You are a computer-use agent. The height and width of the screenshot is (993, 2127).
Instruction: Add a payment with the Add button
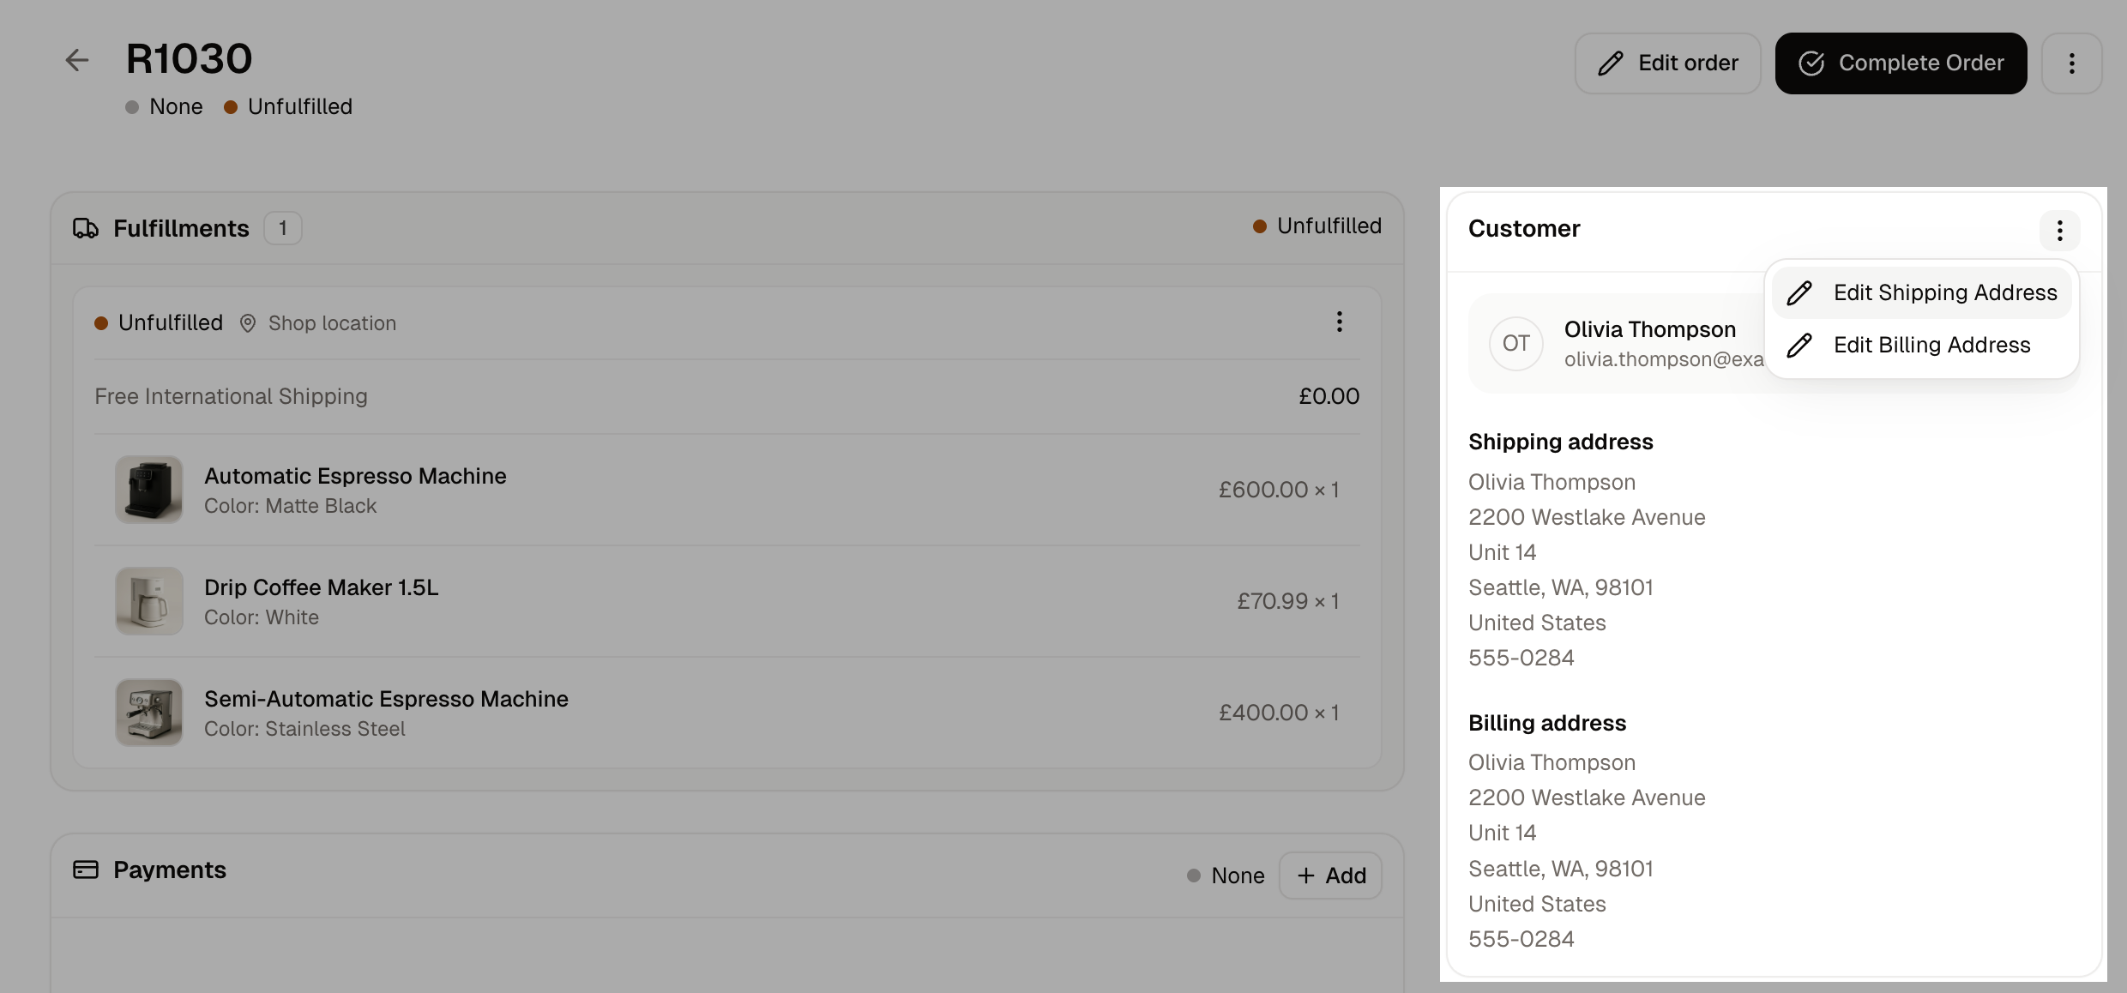pos(1330,876)
